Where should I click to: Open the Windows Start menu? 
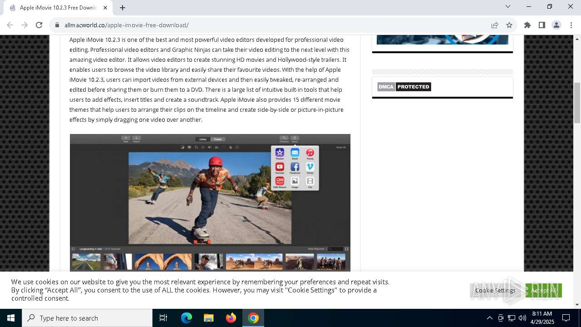pyautogui.click(x=11, y=318)
